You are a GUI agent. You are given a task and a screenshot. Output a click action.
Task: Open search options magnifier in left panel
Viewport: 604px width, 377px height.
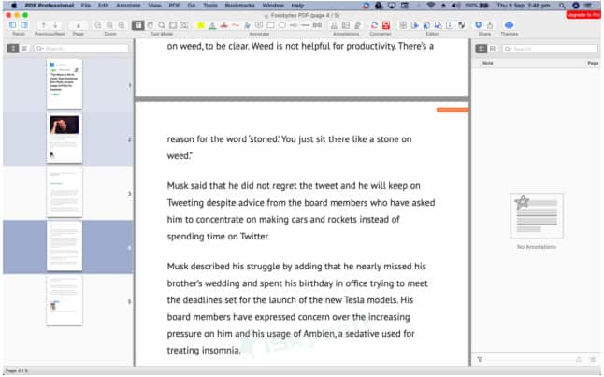pos(39,49)
